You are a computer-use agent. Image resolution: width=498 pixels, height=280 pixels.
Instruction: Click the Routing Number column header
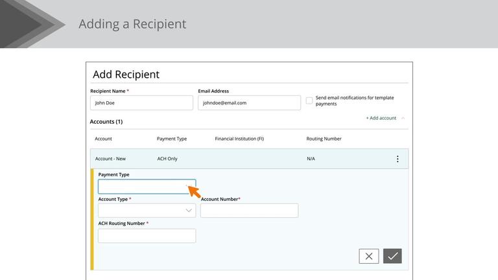pyautogui.click(x=324, y=139)
